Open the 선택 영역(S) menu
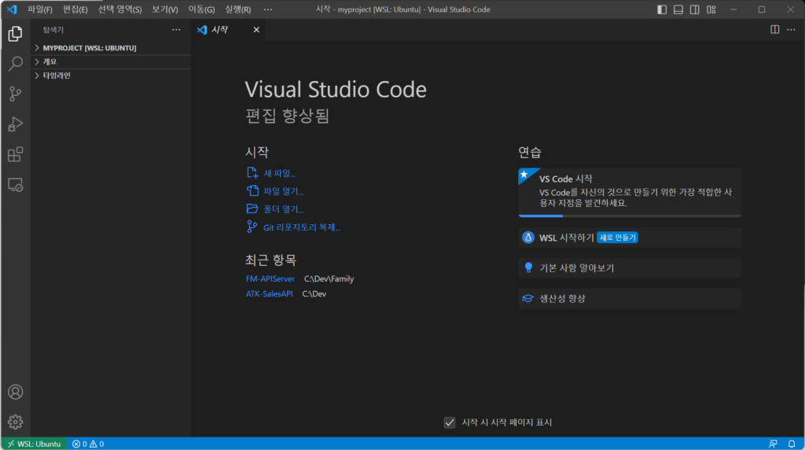The width and height of the screenshot is (805, 450). (119, 9)
